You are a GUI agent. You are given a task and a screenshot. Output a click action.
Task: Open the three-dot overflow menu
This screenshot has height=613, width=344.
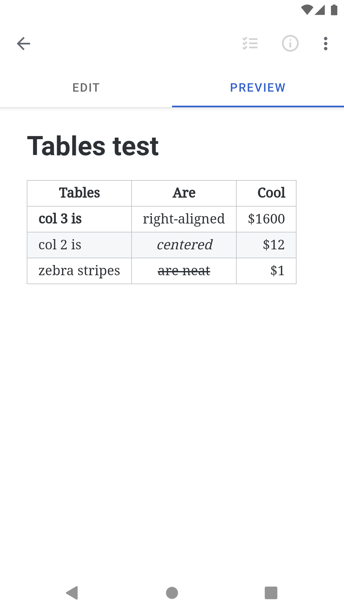tap(326, 43)
